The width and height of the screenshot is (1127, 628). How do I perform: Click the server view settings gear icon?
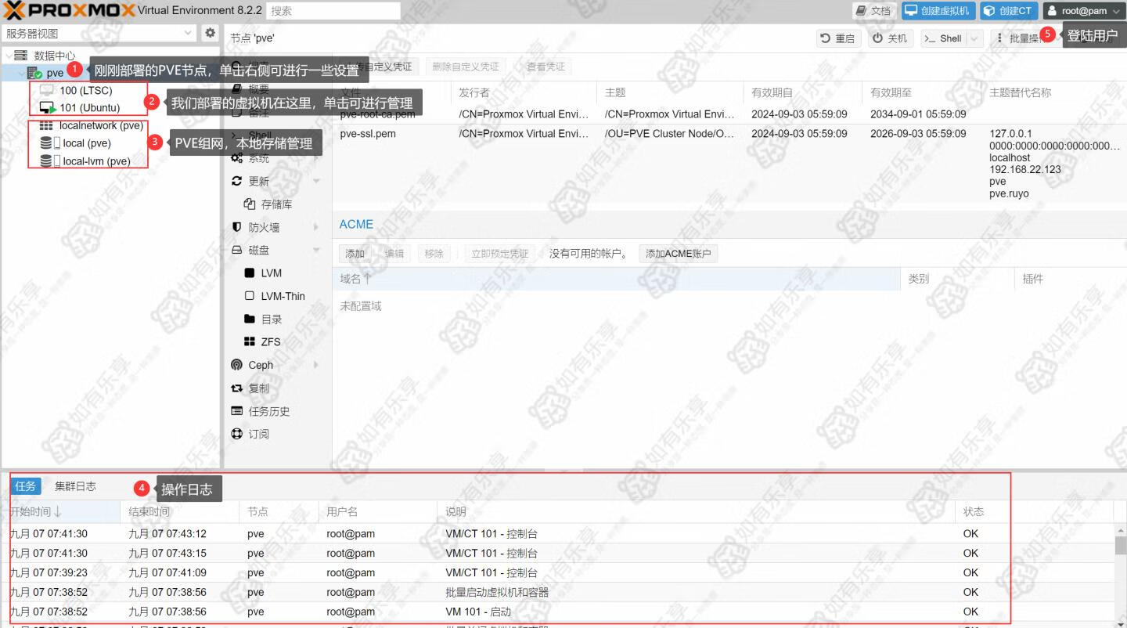tap(210, 33)
